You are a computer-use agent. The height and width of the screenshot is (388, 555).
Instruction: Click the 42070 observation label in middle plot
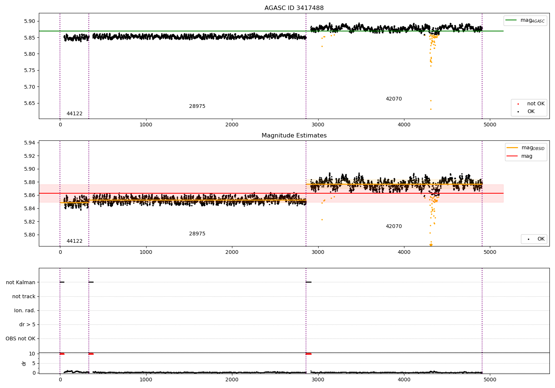point(394,227)
